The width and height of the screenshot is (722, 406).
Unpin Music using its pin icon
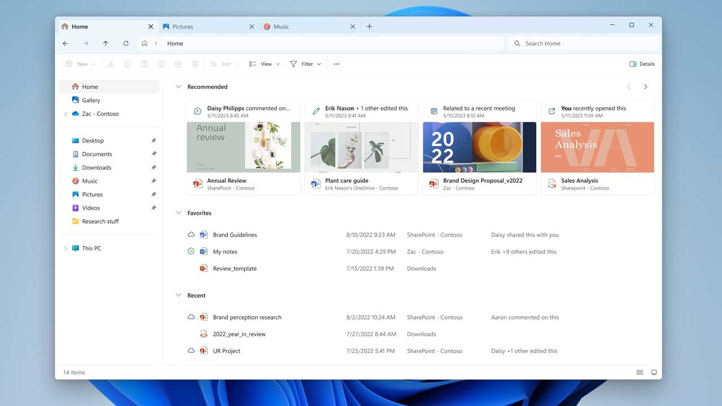(153, 181)
